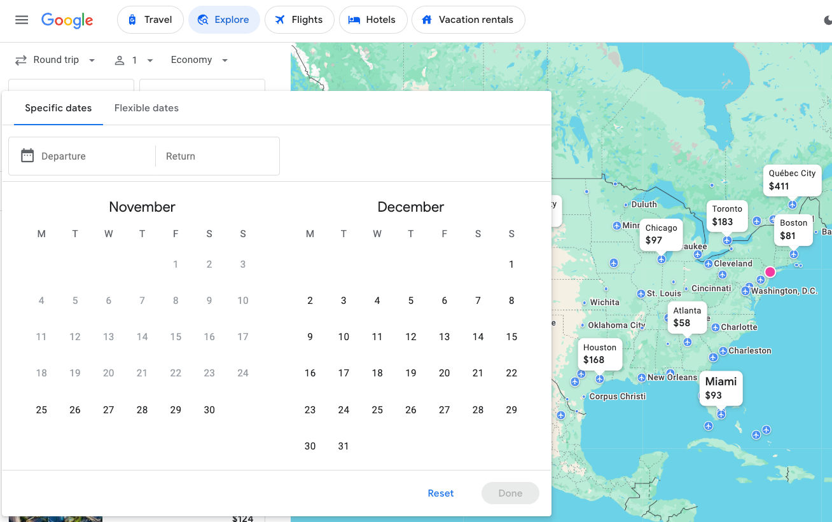Open the Flights tab
Screen dimensions: 832x522
tap(300, 20)
